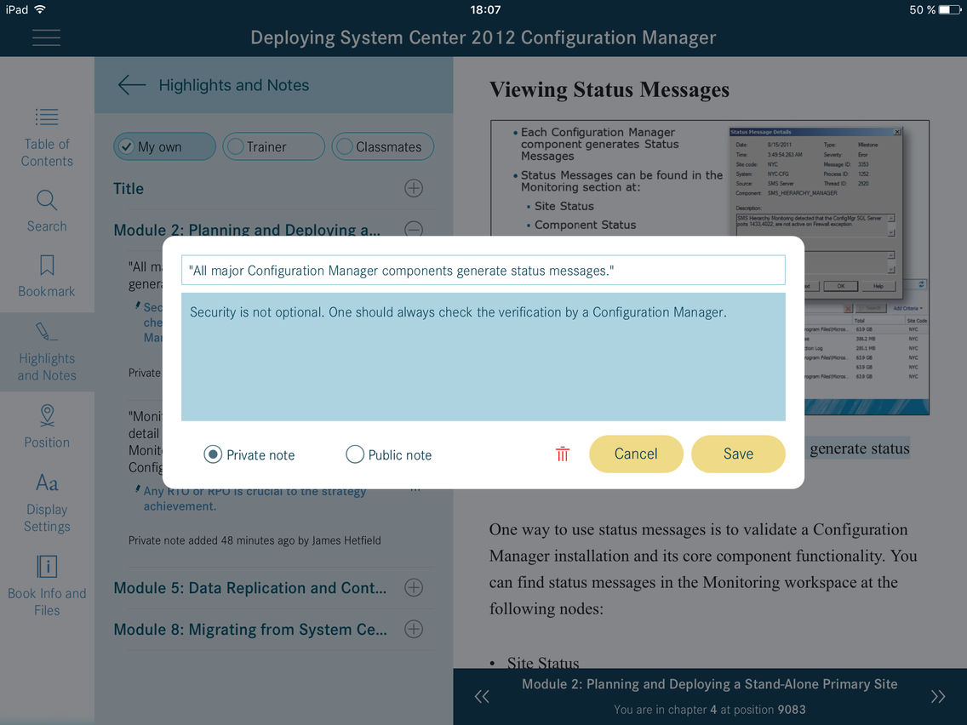Collapse the Module 2 section
The width and height of the screenshot is (967, 725).
click(x=413, y=230)
